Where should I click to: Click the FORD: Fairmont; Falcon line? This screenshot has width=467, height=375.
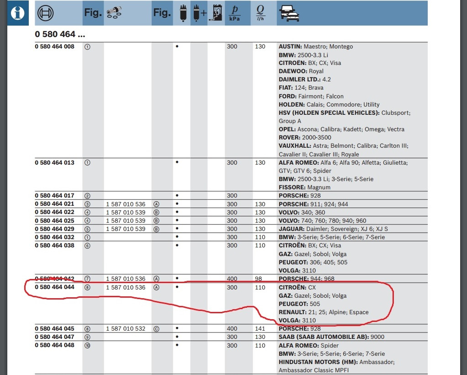(311, 96)
